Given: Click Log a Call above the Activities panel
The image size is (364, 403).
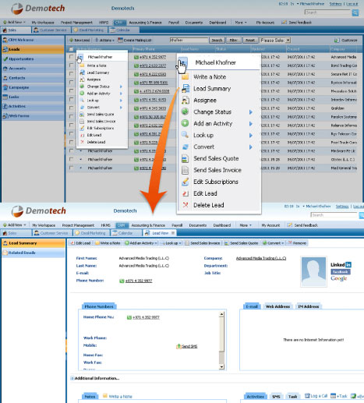Looking at the screenshot, I should point(316,396).
